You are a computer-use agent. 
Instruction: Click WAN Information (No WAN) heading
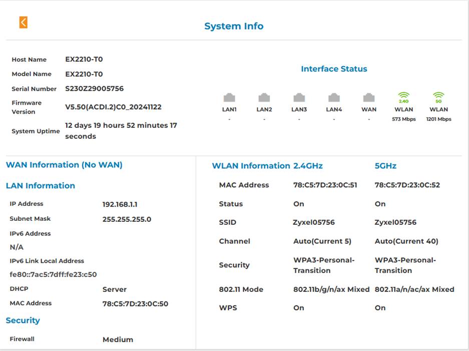64,165
